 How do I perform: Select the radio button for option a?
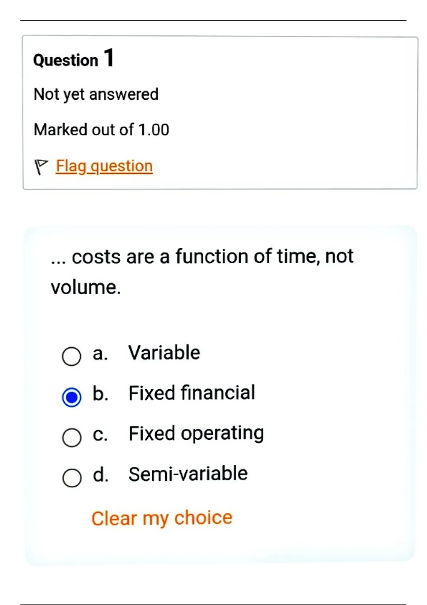coord(72,356)
